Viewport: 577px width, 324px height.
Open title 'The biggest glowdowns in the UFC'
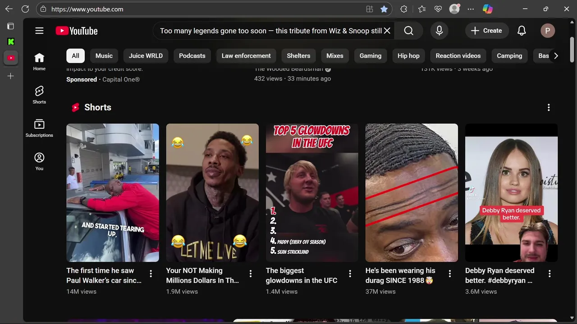click(x=302, y=275)
